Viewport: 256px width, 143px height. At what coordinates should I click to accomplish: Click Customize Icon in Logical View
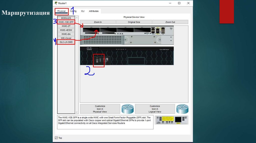(x=155, y=109)
